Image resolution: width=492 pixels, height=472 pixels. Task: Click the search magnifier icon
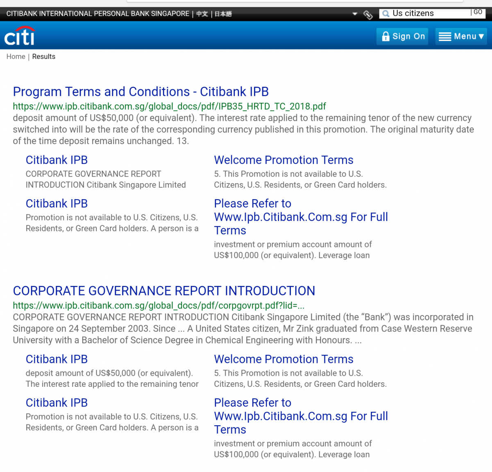pos(385,14)
